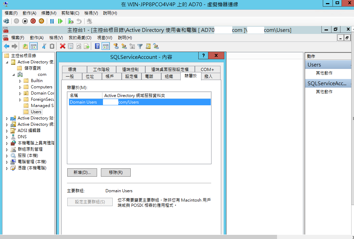Go back using the blue arrow
The height and width of the screenshot is (239, 354).
(7, 46)
